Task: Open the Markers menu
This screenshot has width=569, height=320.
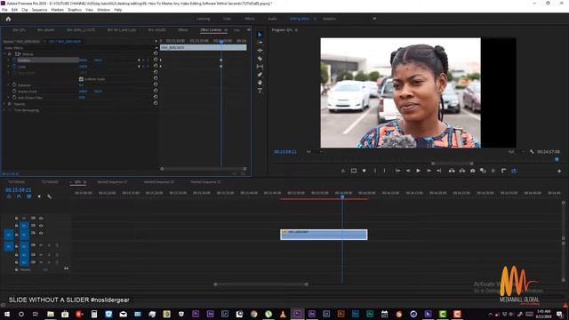Action: pos(57,10)
